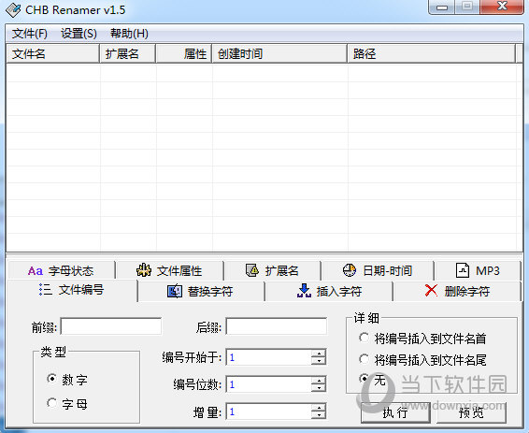This screenshot has width=529, height=433.
Task: Click the Aa icon on 字母状态 tab
Action: click(x=36, y=271)
